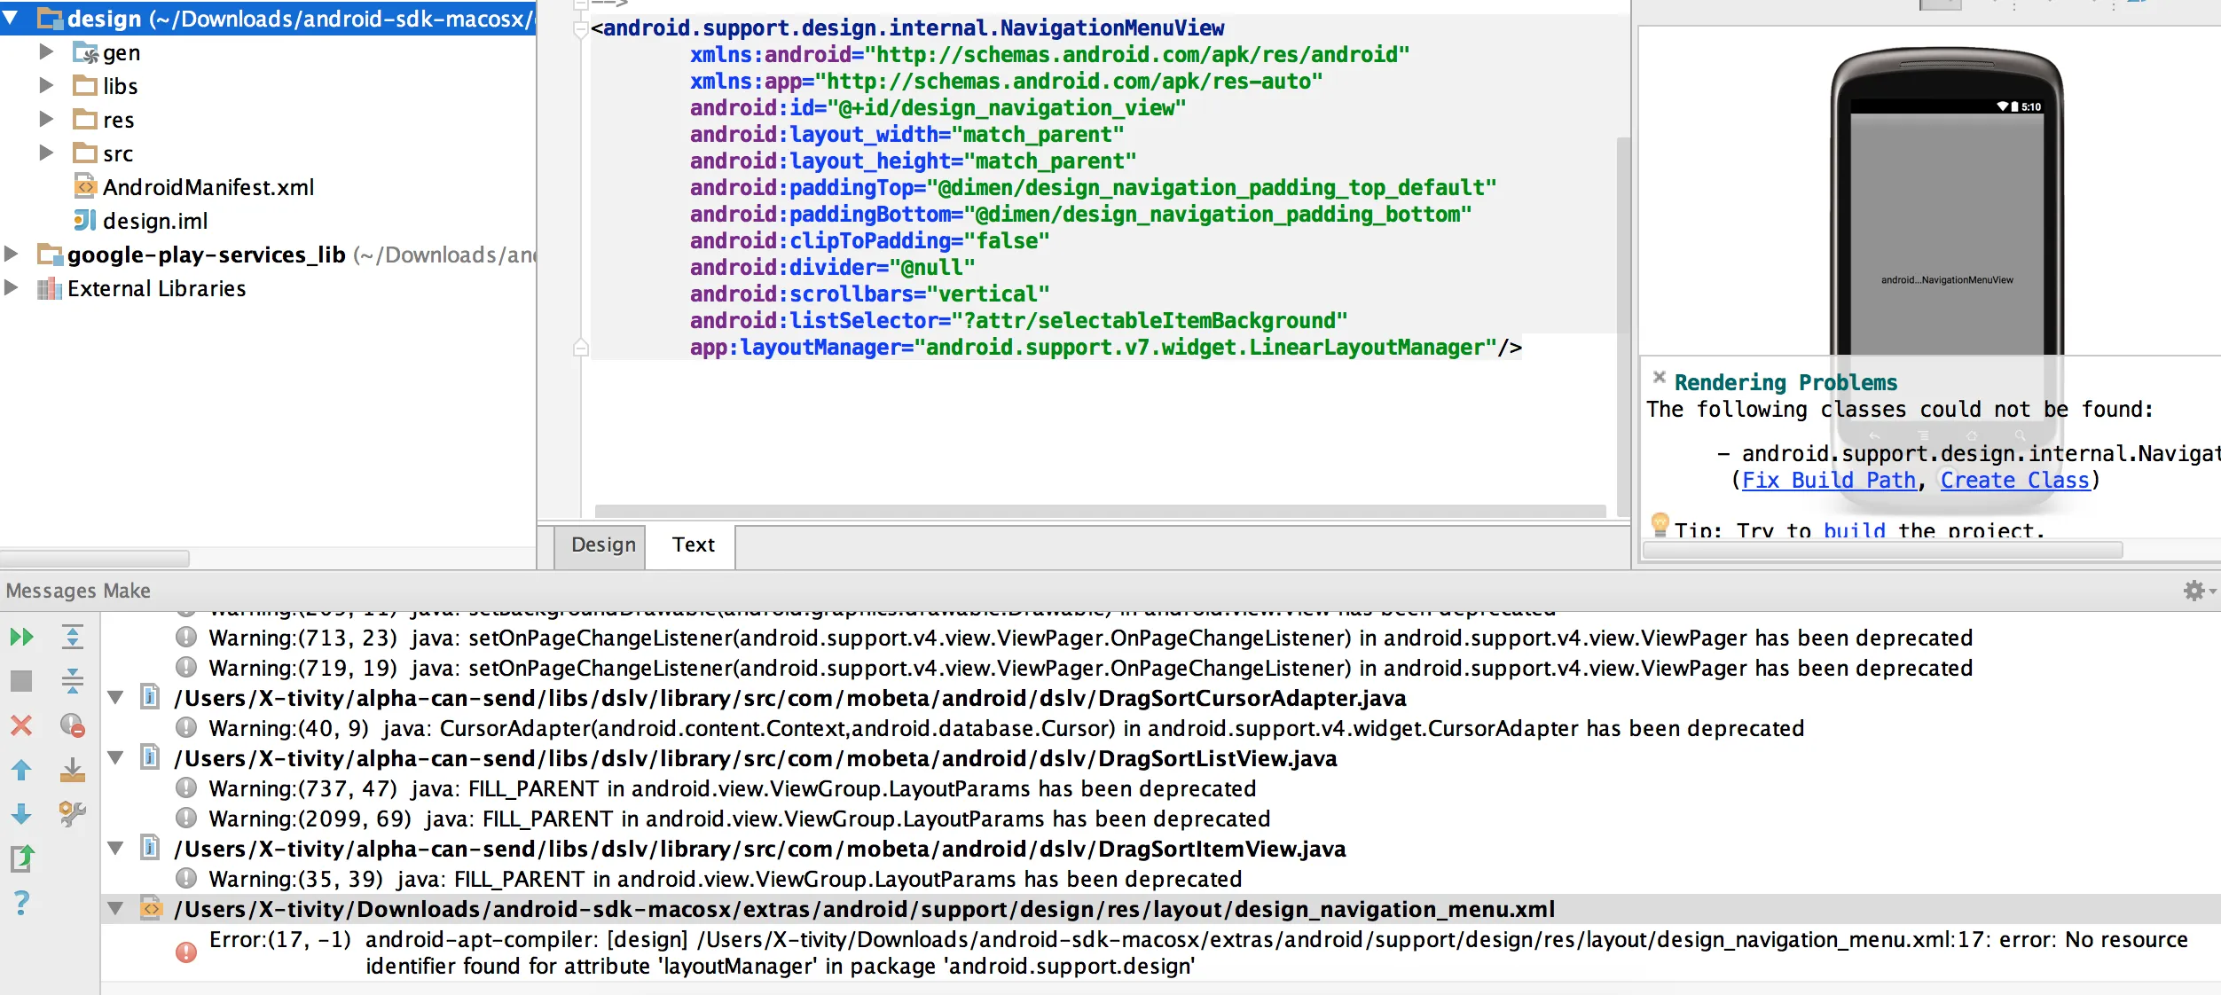Viewport: 2221px width, 995px height.
Task: Click the Fix Build Path link
Action: 1828,481
